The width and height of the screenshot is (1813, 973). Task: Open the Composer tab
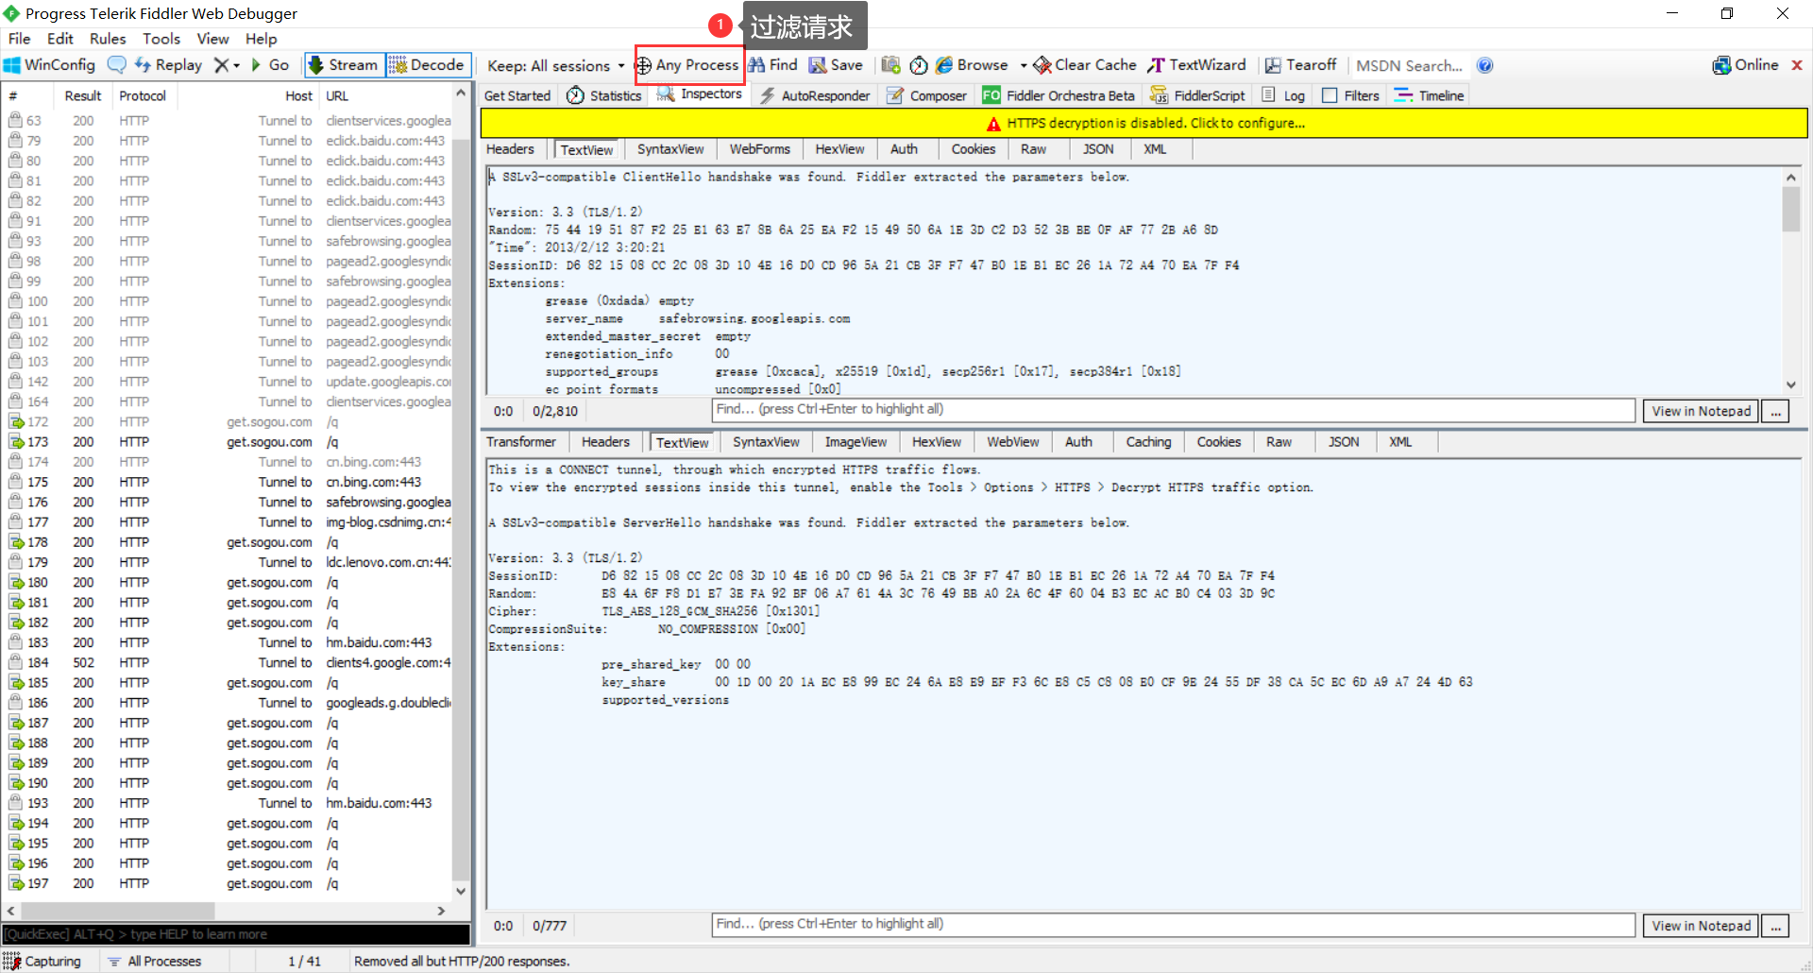pyautogui.click(x=927, y=95)
